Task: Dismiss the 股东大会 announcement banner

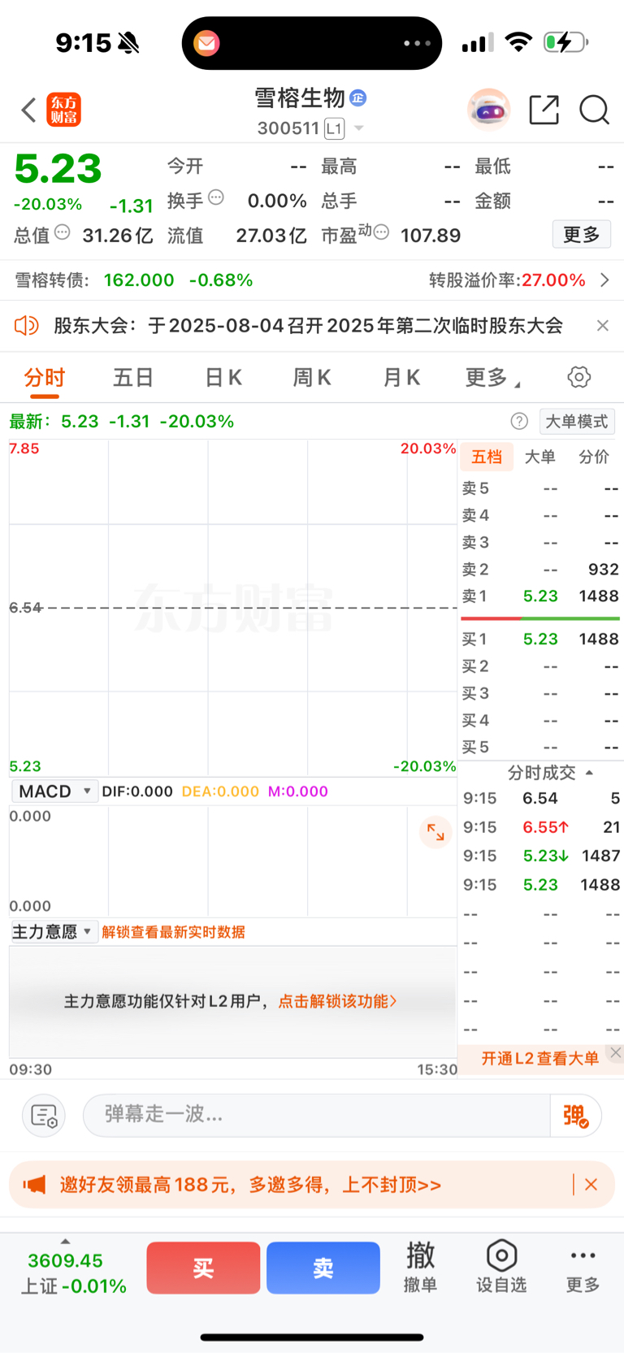Action: [x=603, y=326]
